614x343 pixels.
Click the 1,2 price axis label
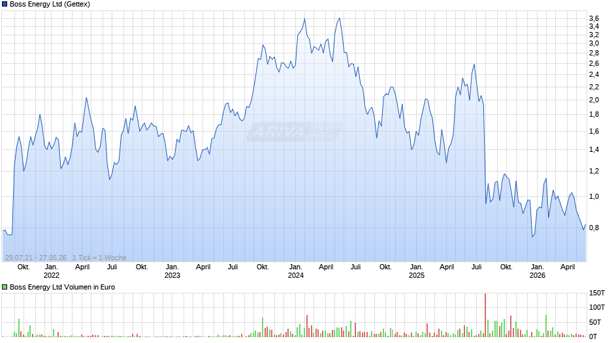[594, 171]
